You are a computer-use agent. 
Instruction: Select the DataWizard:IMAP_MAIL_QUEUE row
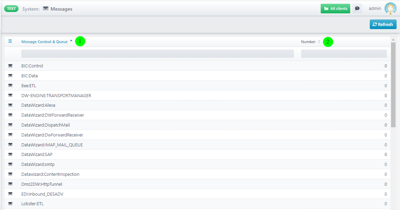52,145
